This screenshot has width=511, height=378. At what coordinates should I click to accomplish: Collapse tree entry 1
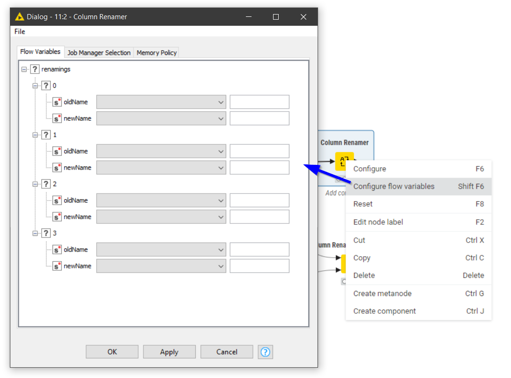coord(35,135)
